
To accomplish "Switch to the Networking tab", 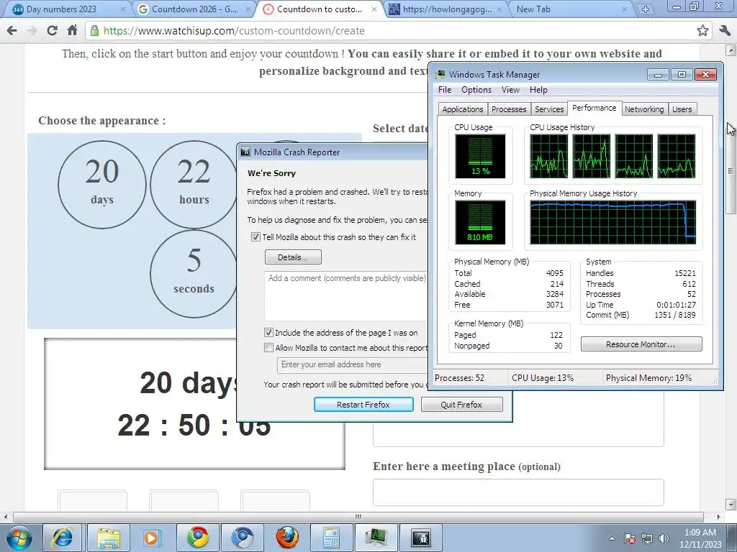I will point(644,109).
